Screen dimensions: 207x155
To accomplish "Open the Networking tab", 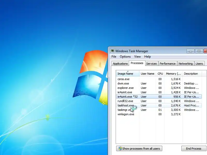I will pyautogui.click(x=186, y=64).
